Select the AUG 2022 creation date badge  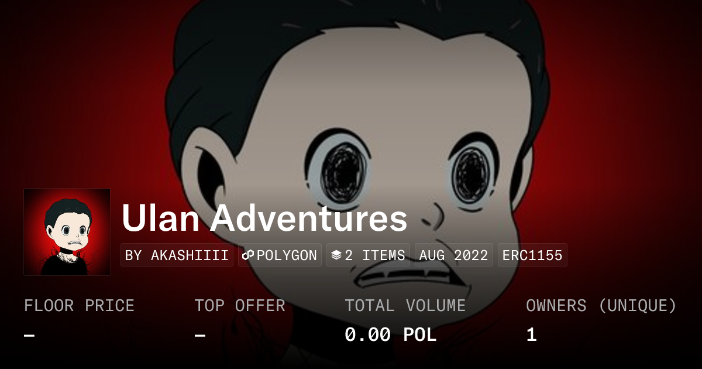pyautogui.click(x=454, y=255)
